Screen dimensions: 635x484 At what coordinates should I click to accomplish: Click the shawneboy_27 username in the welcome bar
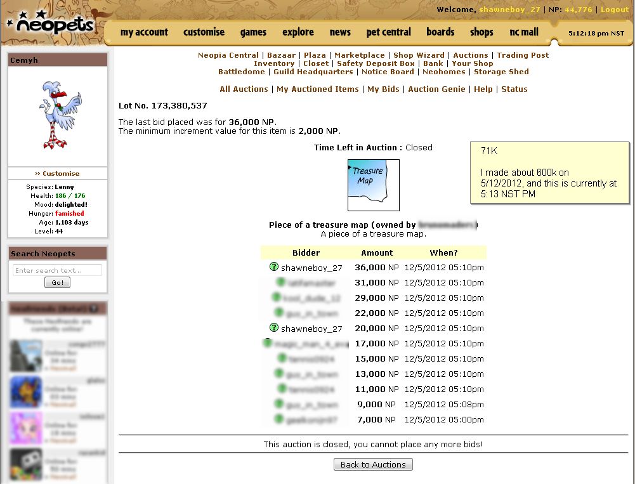[509, 10]
